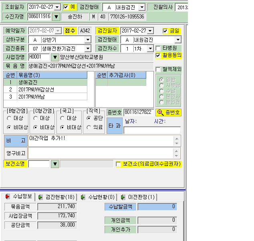Click the 사업장명 lookup arrow icon
The height and width of the screenshot is (241, 254).
pyautogui.click(x=55, y=57)
